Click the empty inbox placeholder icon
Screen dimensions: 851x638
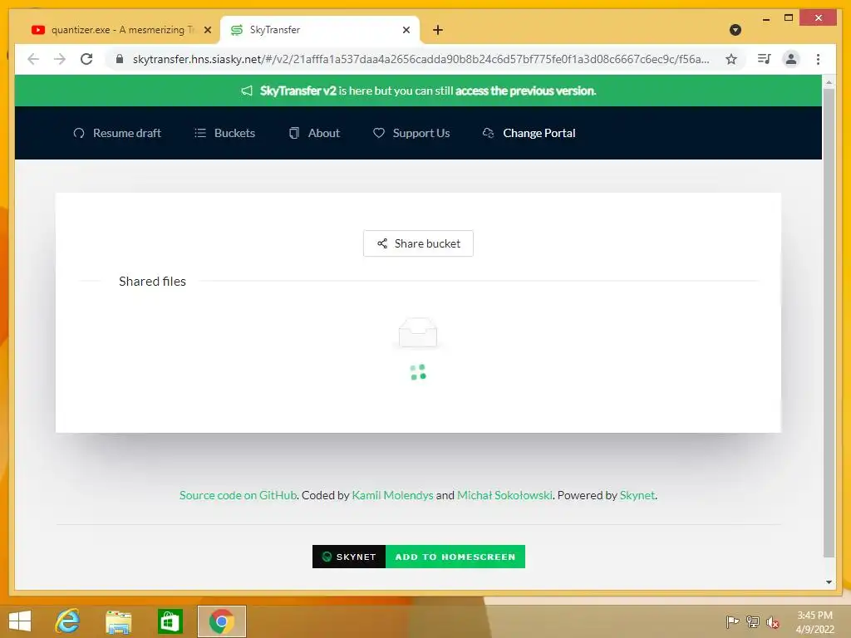418,332
